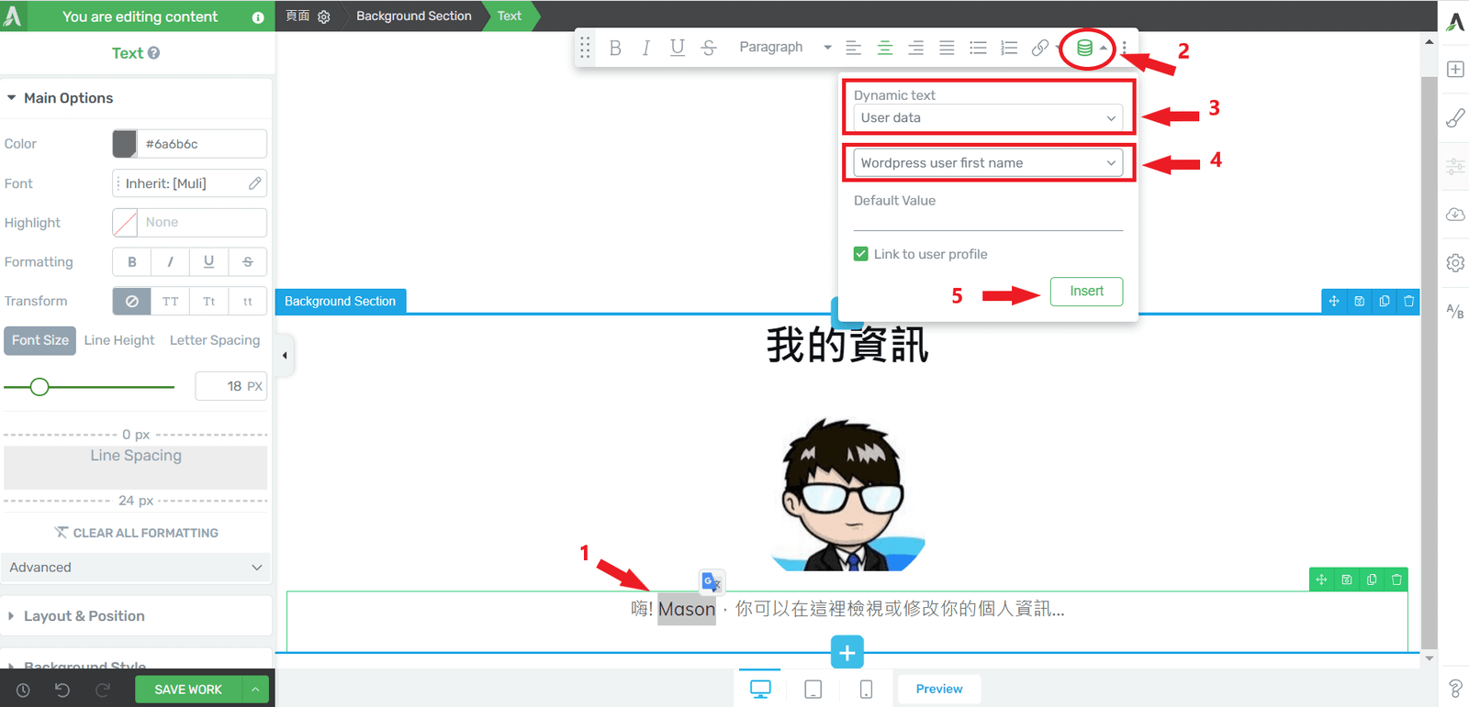
Task: Switch to the tablet preview icon
Action: tap(813, 689)
